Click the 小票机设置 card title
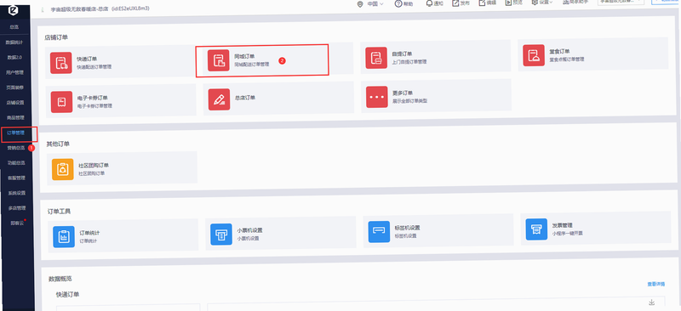The image size is (681, 311). pos(249,230)
